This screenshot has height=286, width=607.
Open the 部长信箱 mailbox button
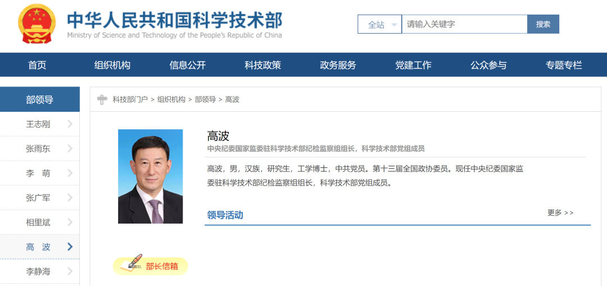coord(151,266)
